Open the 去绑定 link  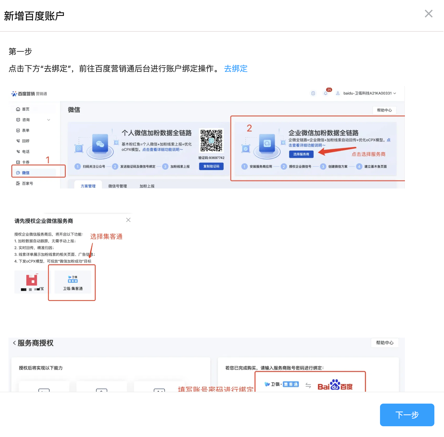pyautogui.click(x=236, y=68)
